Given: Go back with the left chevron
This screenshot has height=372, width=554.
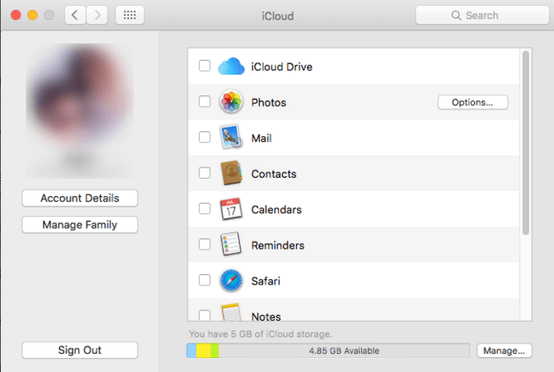Looking at the screenshot, I should [75, 16].
